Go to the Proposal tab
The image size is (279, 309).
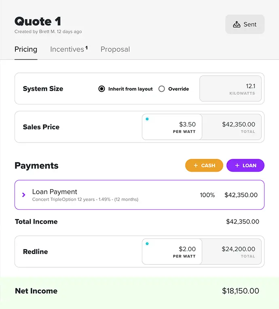click(x=115, y=49)
